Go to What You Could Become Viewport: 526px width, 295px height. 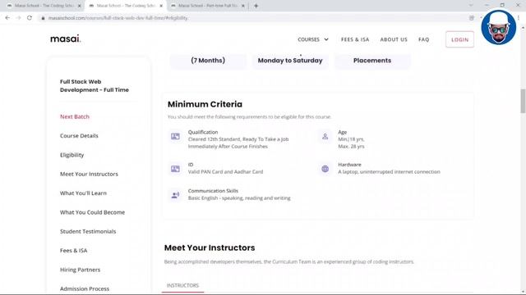point(92,212)
